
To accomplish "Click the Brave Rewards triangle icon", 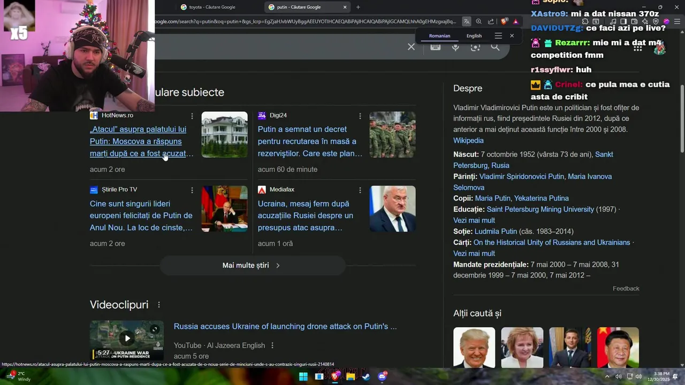I will point(515,21).
